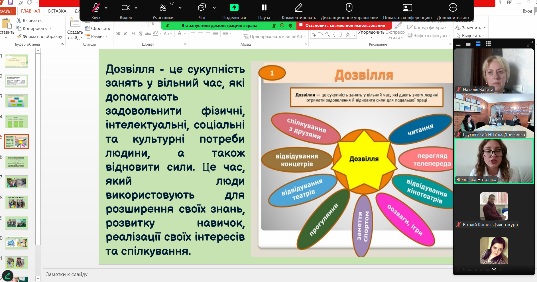This screenshot has height=282, width=537.
Task: Select slide 7 thumbnail in slide panel
Action: [17, 182]
